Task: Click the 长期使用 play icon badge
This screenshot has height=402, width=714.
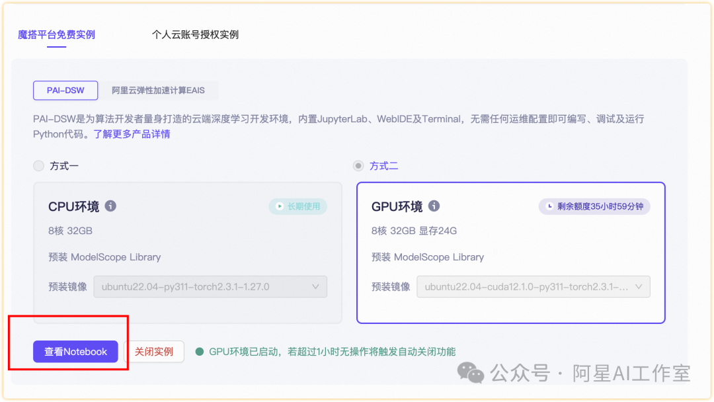Action: tap(280, 206)
